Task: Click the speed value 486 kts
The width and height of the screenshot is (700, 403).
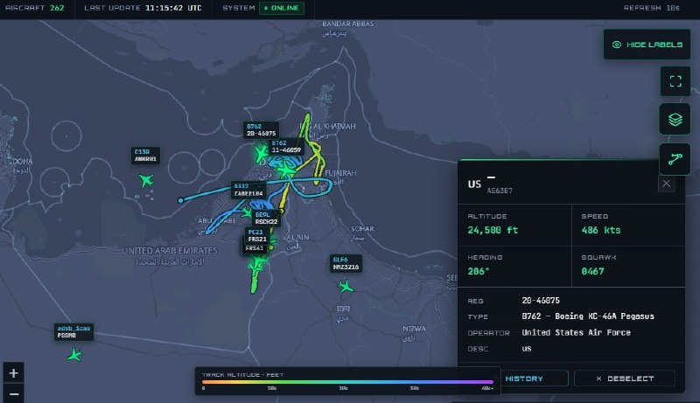Action: click(601, 230)
